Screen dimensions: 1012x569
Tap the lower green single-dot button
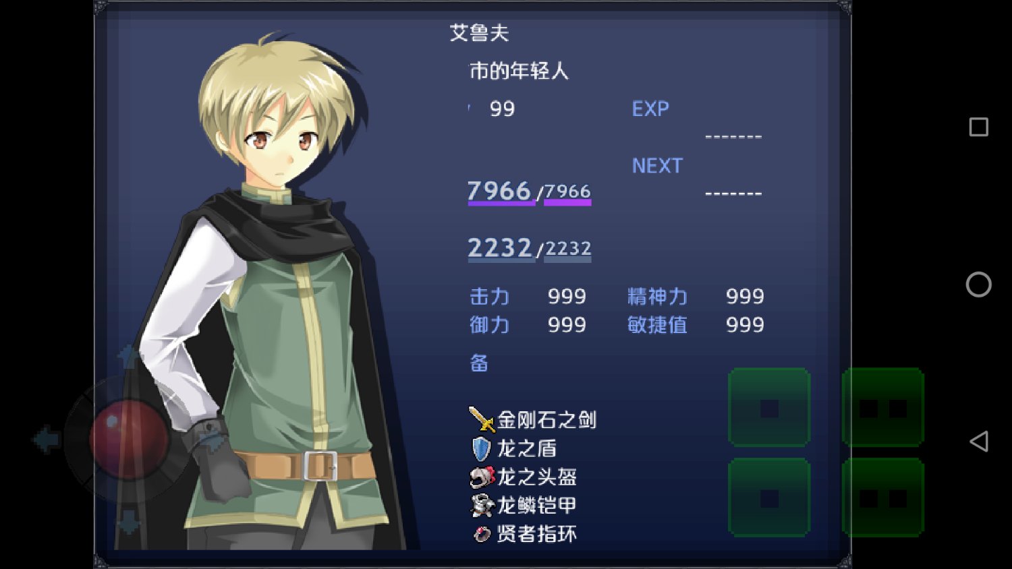click(x=769, y=498)
